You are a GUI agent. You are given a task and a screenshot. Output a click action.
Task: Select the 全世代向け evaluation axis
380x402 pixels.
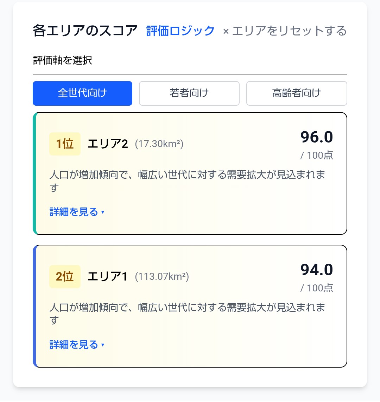(82, 93)
